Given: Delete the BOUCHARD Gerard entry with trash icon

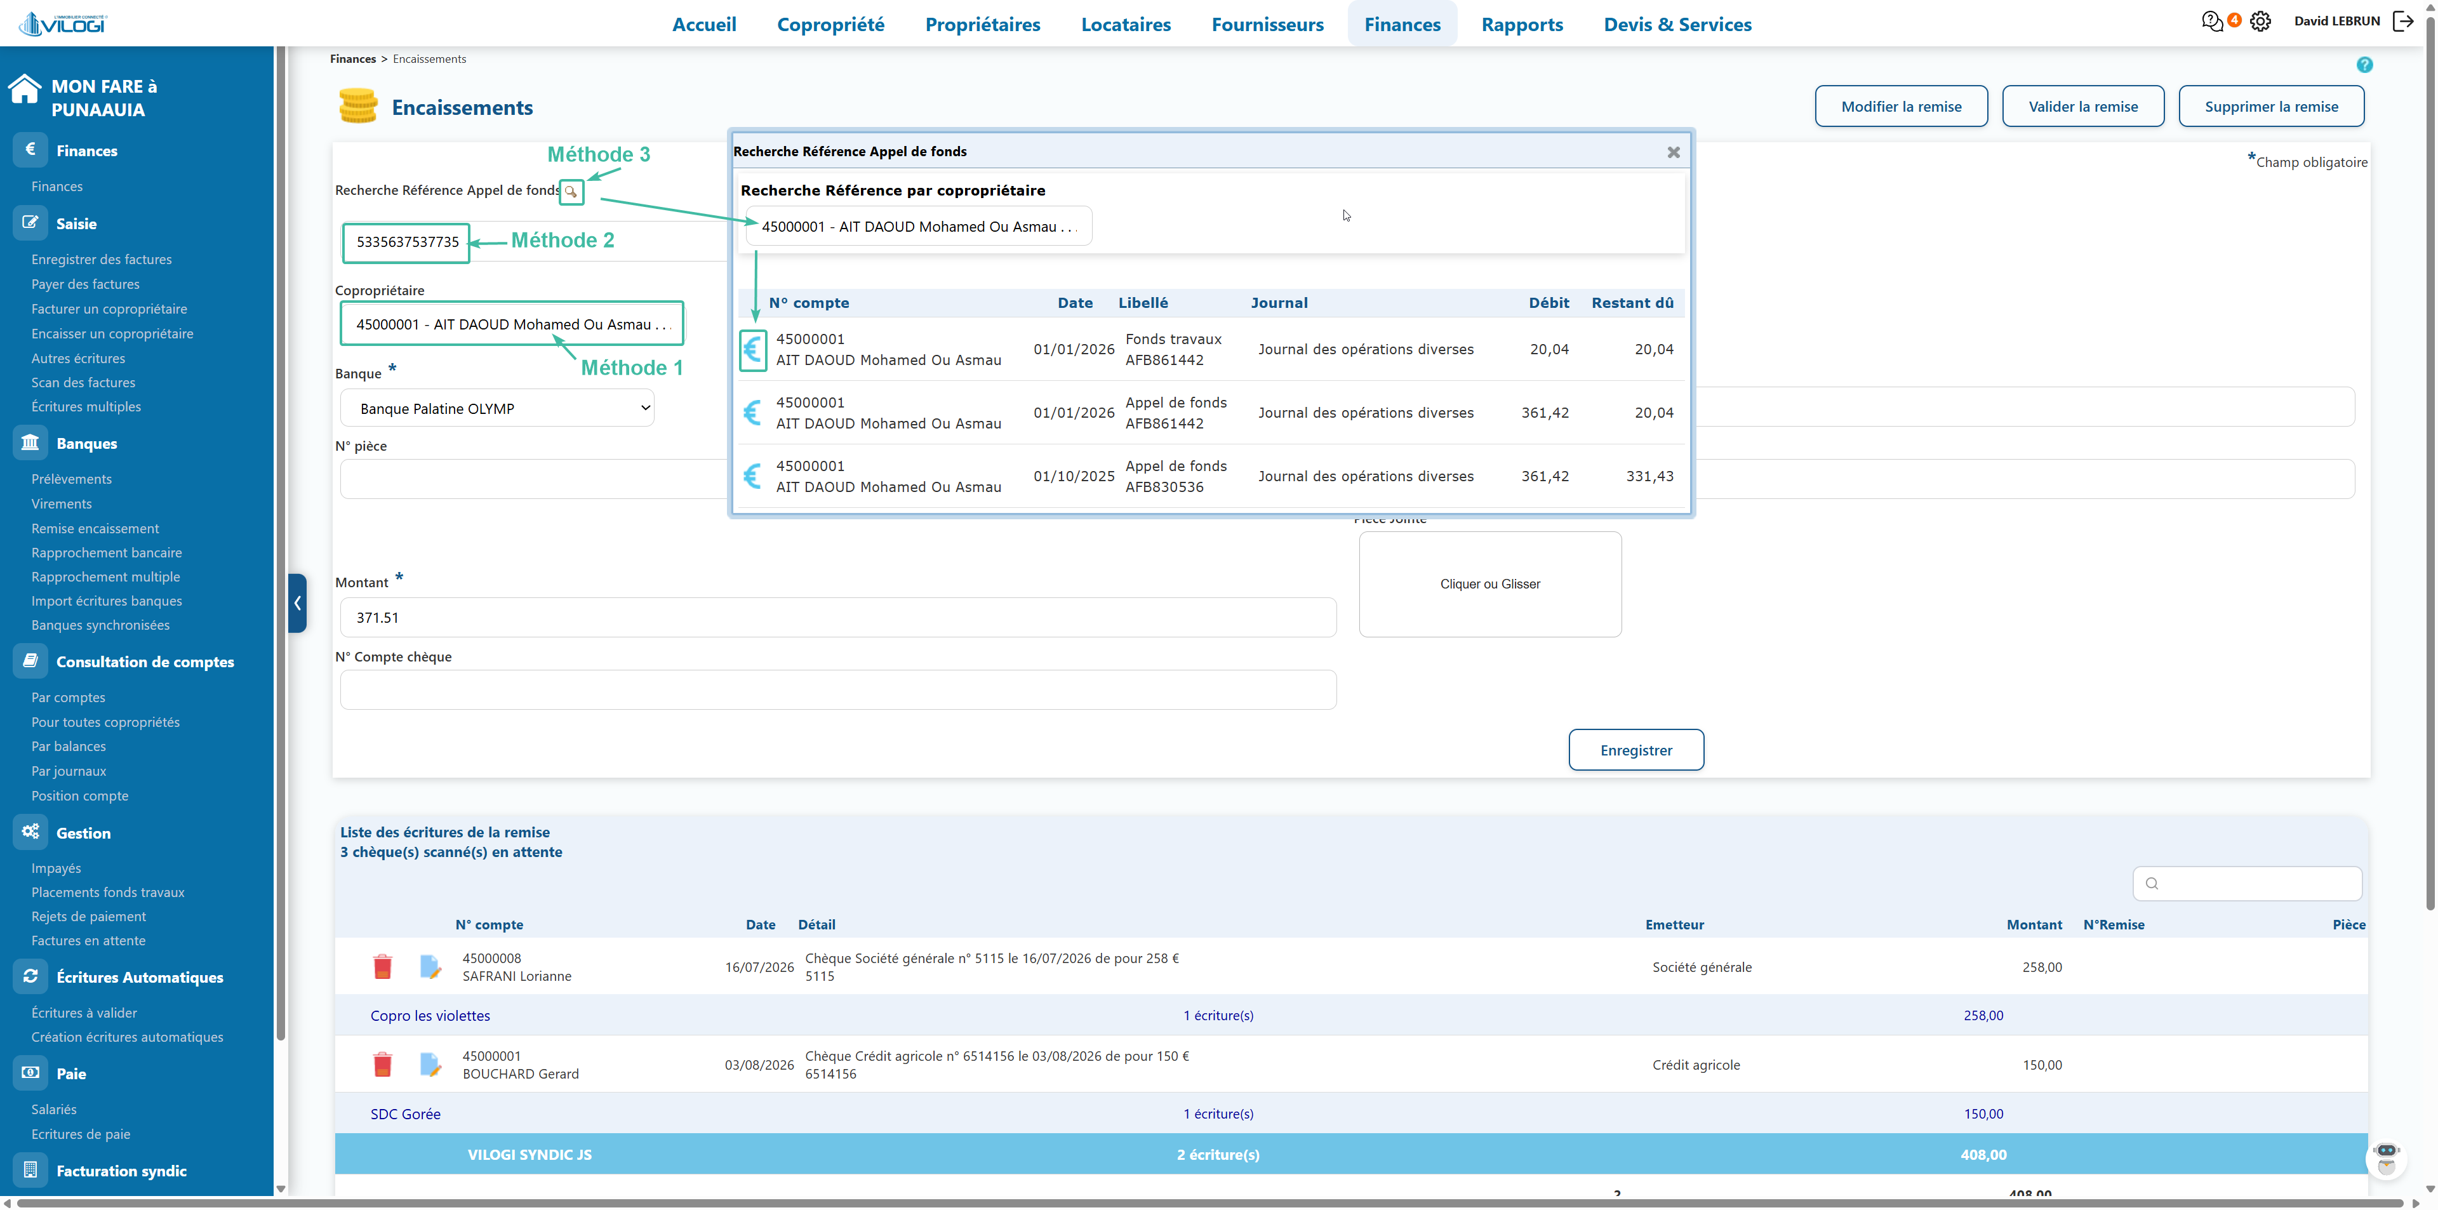Looking at the screenshot, I should 382,1065.
